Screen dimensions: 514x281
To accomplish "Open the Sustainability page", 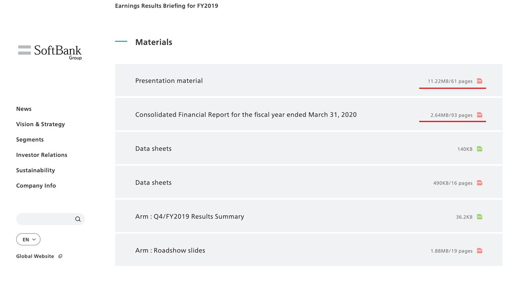I will tap(35, 170).
